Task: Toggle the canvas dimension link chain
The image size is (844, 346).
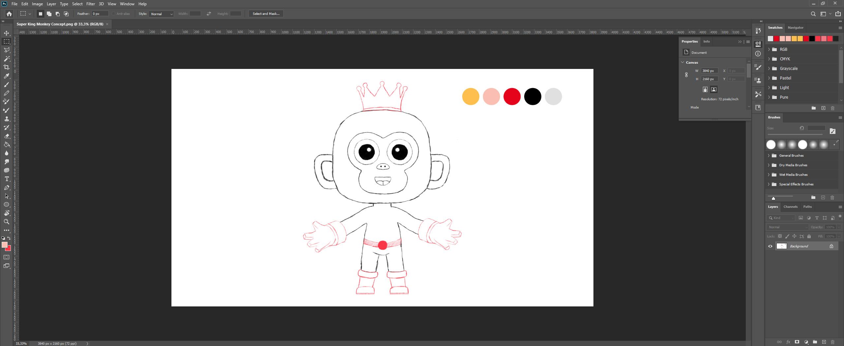Action: 686,75
